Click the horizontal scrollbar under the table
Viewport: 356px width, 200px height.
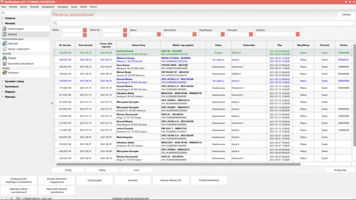point(178,164)
